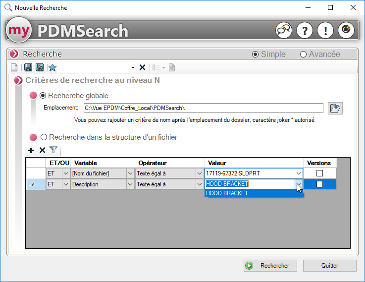Screen dimensions: 365x282
Task: Select Recherche dans la structure d'un fichier
Action: [x=44, y=137]
